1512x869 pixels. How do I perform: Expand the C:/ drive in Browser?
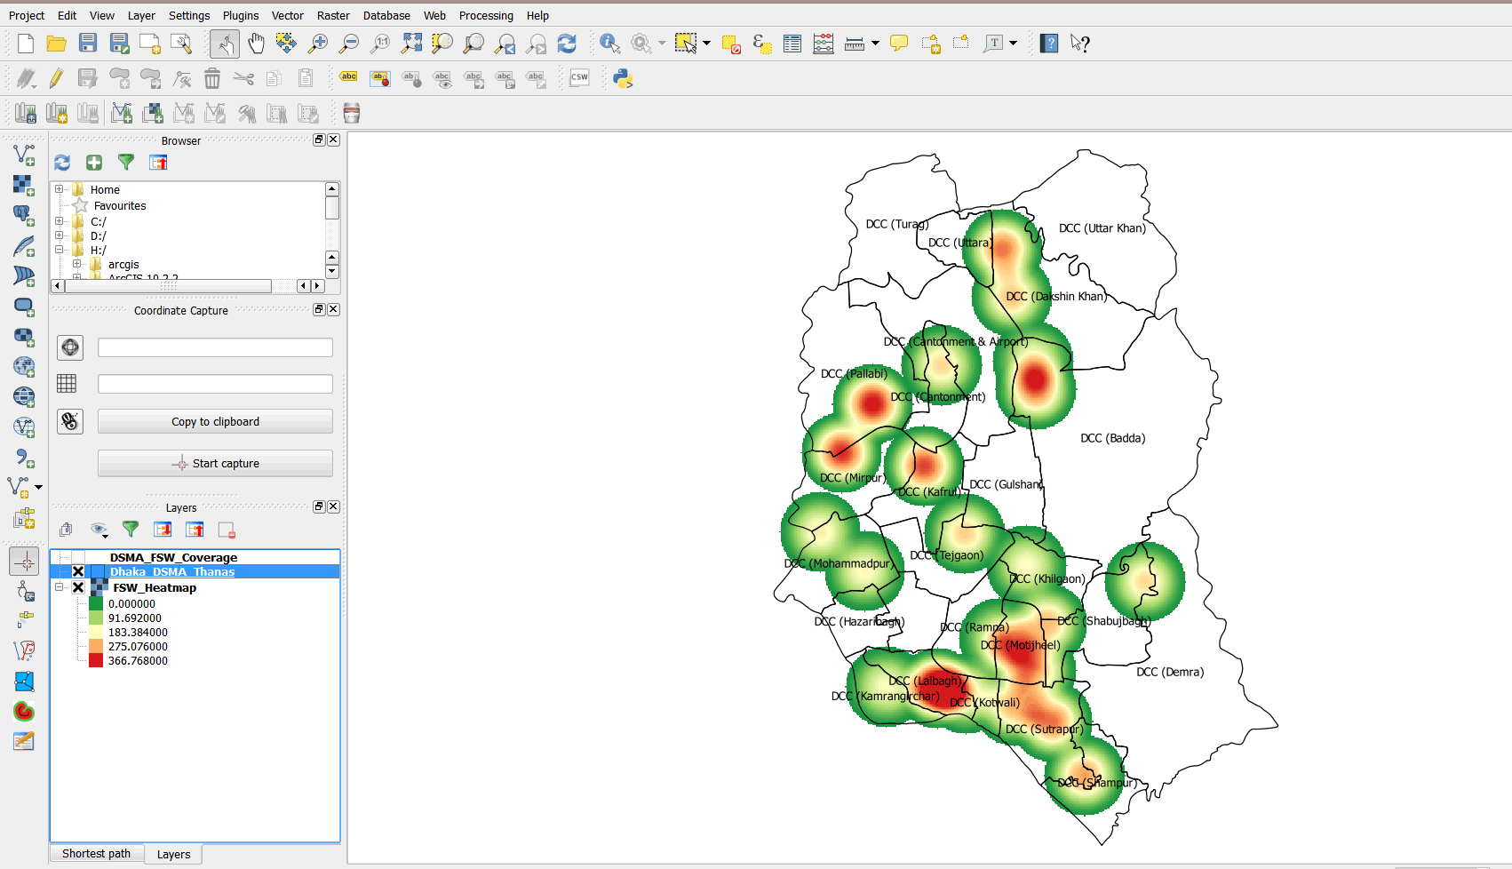60,221
